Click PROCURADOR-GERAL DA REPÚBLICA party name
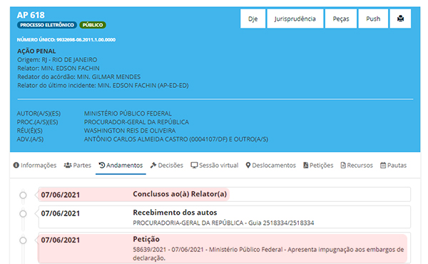Viewport: 428px width, 264px height. pos(136,122)
